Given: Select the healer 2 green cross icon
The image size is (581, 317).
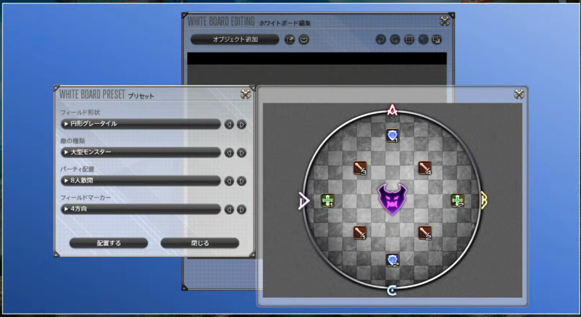Looking at the screenshot, I should tap(457, 200).
